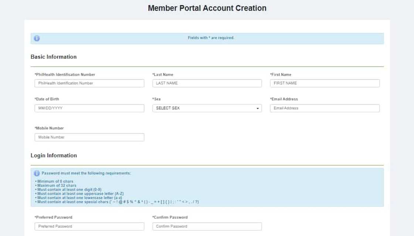Click the *Date of Birth field label
The image size is (414, 236).
tap(47, 99)
